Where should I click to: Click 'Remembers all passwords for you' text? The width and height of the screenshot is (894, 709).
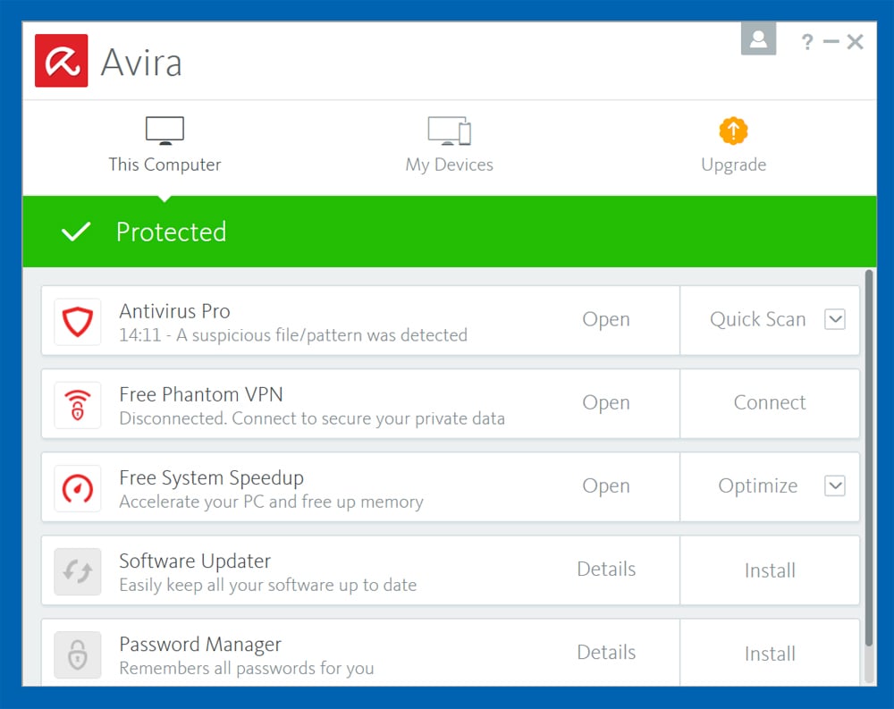click(247, 669)
